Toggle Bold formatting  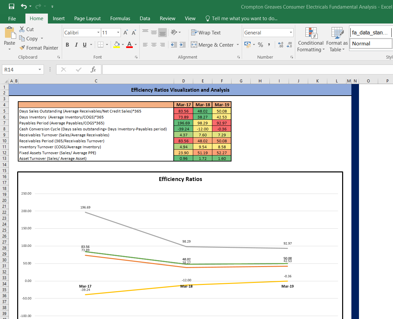pyautogui.click(x=67, y=45)
